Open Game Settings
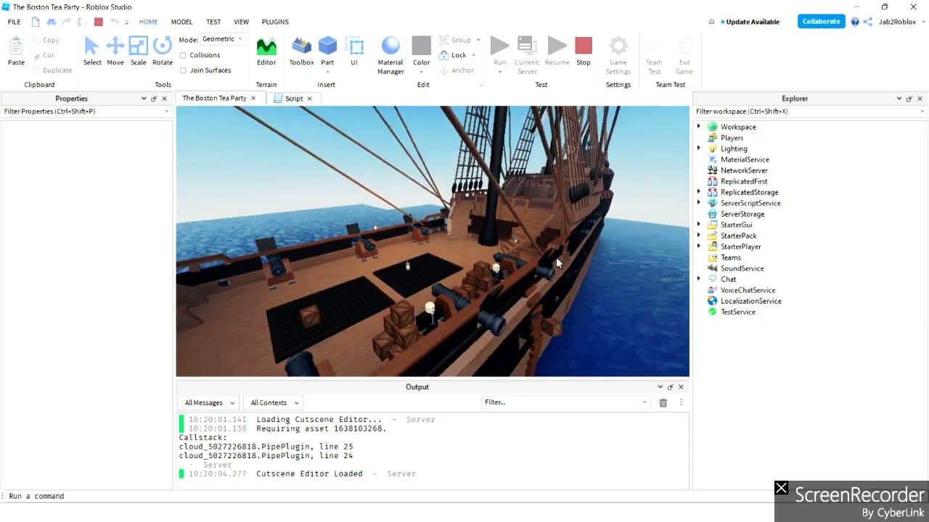The image size is (929, 522). [618, 56]
